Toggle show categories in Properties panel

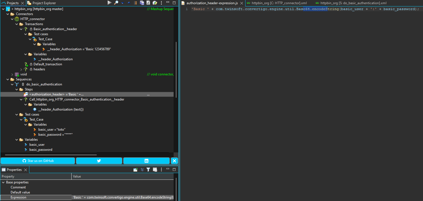pos(142,169)
